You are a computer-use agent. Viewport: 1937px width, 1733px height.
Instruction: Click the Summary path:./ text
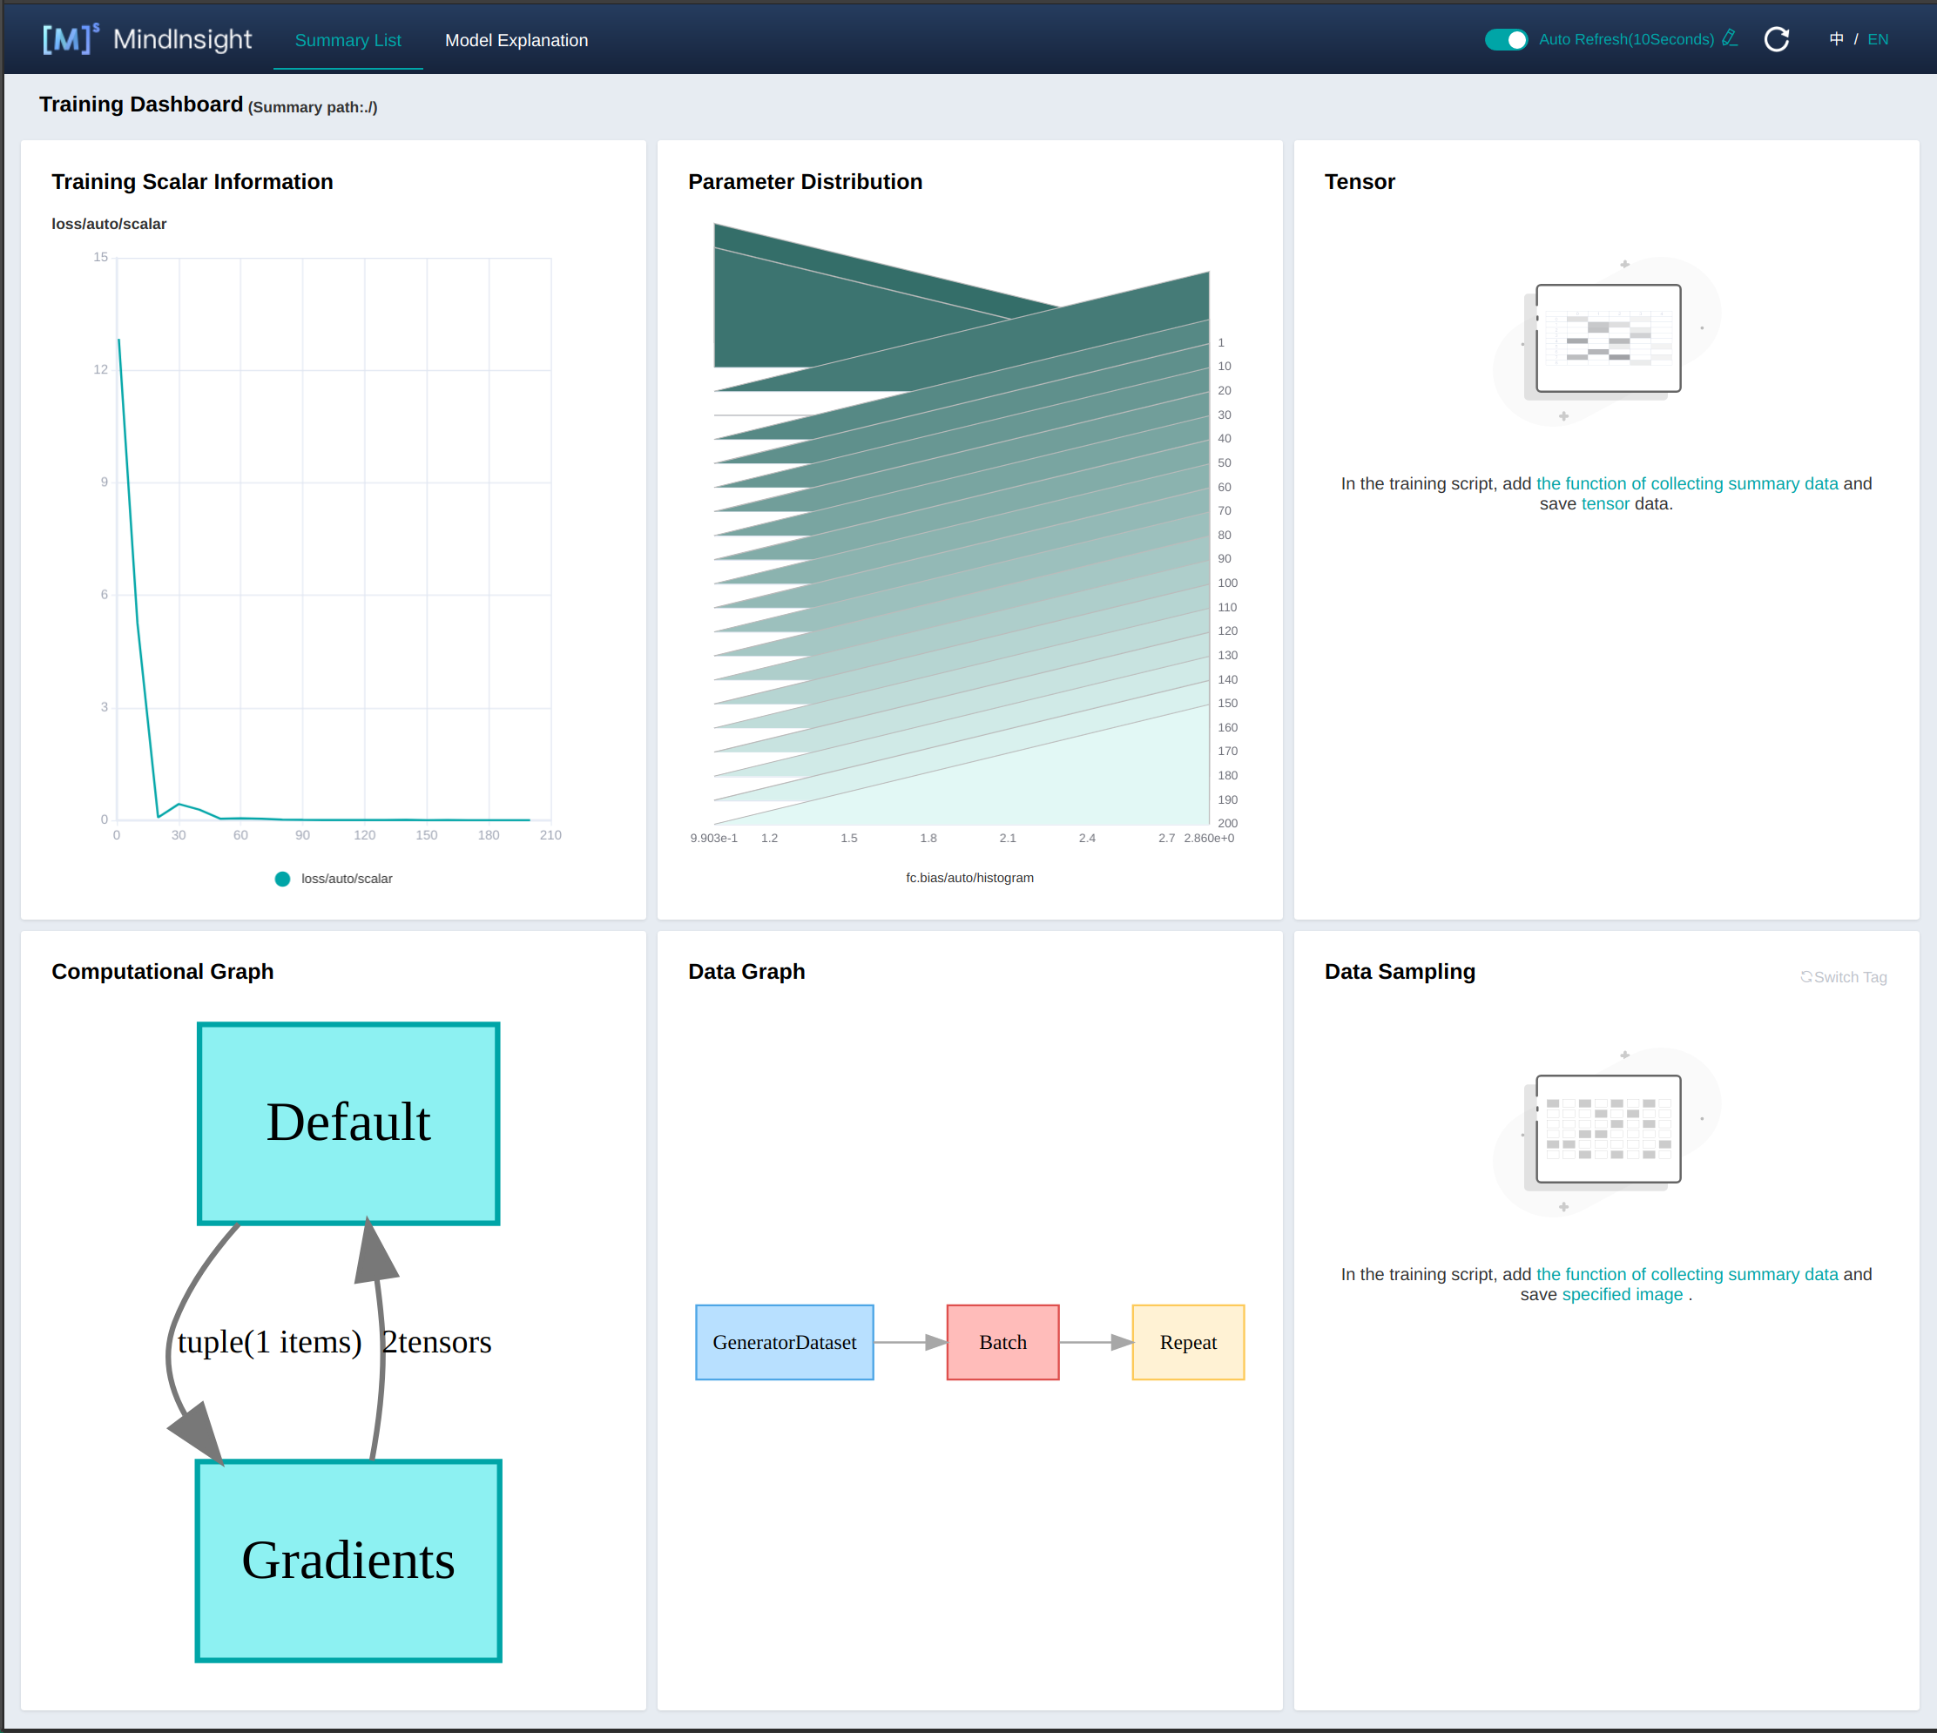coord(314,108)
